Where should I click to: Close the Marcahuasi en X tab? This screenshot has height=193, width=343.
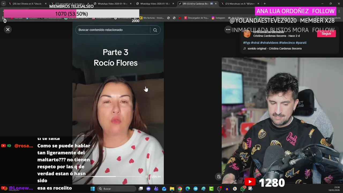click(258, 4)
